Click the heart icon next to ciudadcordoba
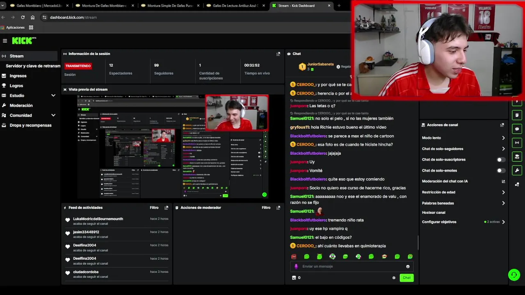 (x=68, y=272)
